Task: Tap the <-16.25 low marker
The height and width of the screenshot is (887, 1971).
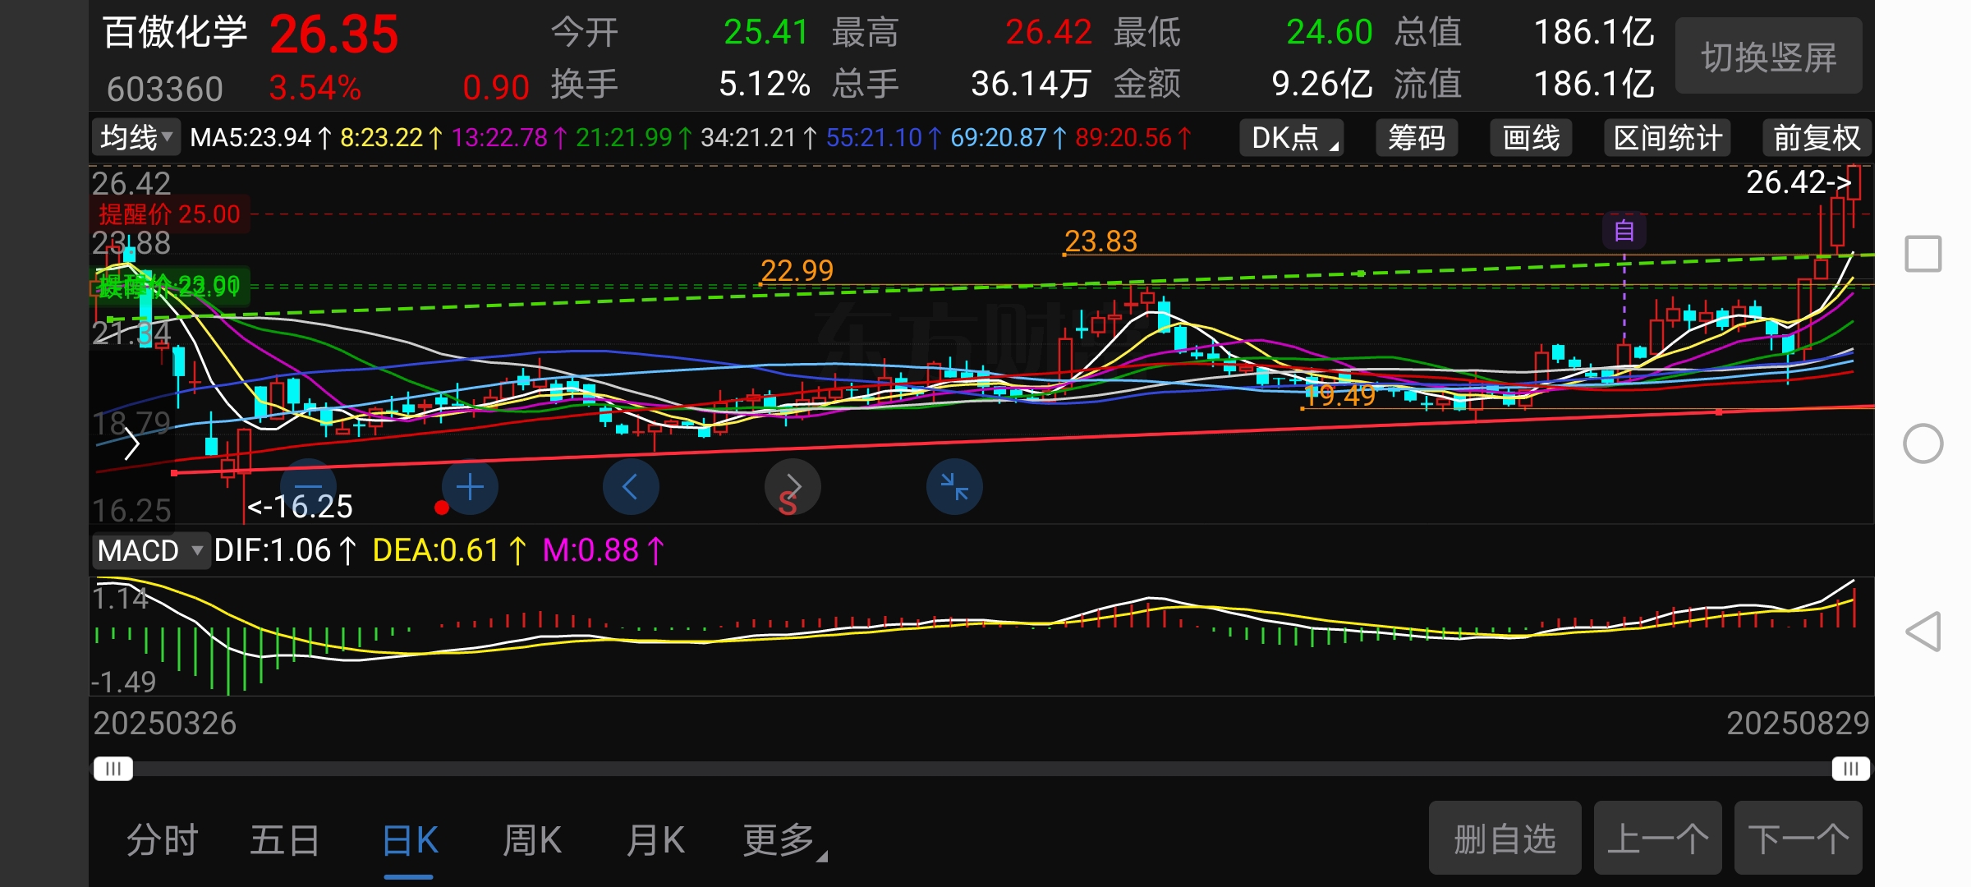Action: click(300, 507)
